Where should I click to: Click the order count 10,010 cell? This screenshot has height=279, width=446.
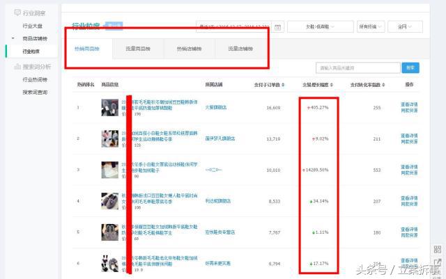click(x=273, y=170)
